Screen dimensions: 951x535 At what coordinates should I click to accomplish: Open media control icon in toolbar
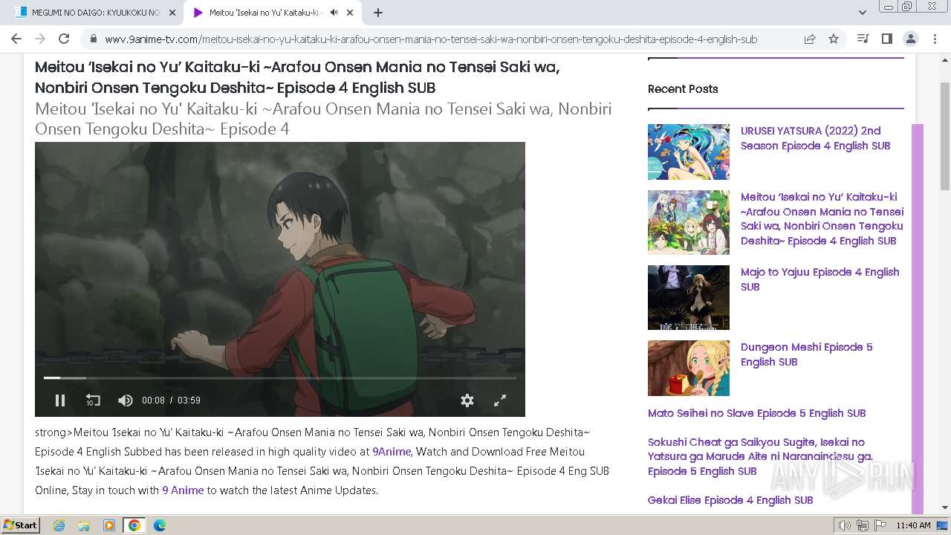863,39
